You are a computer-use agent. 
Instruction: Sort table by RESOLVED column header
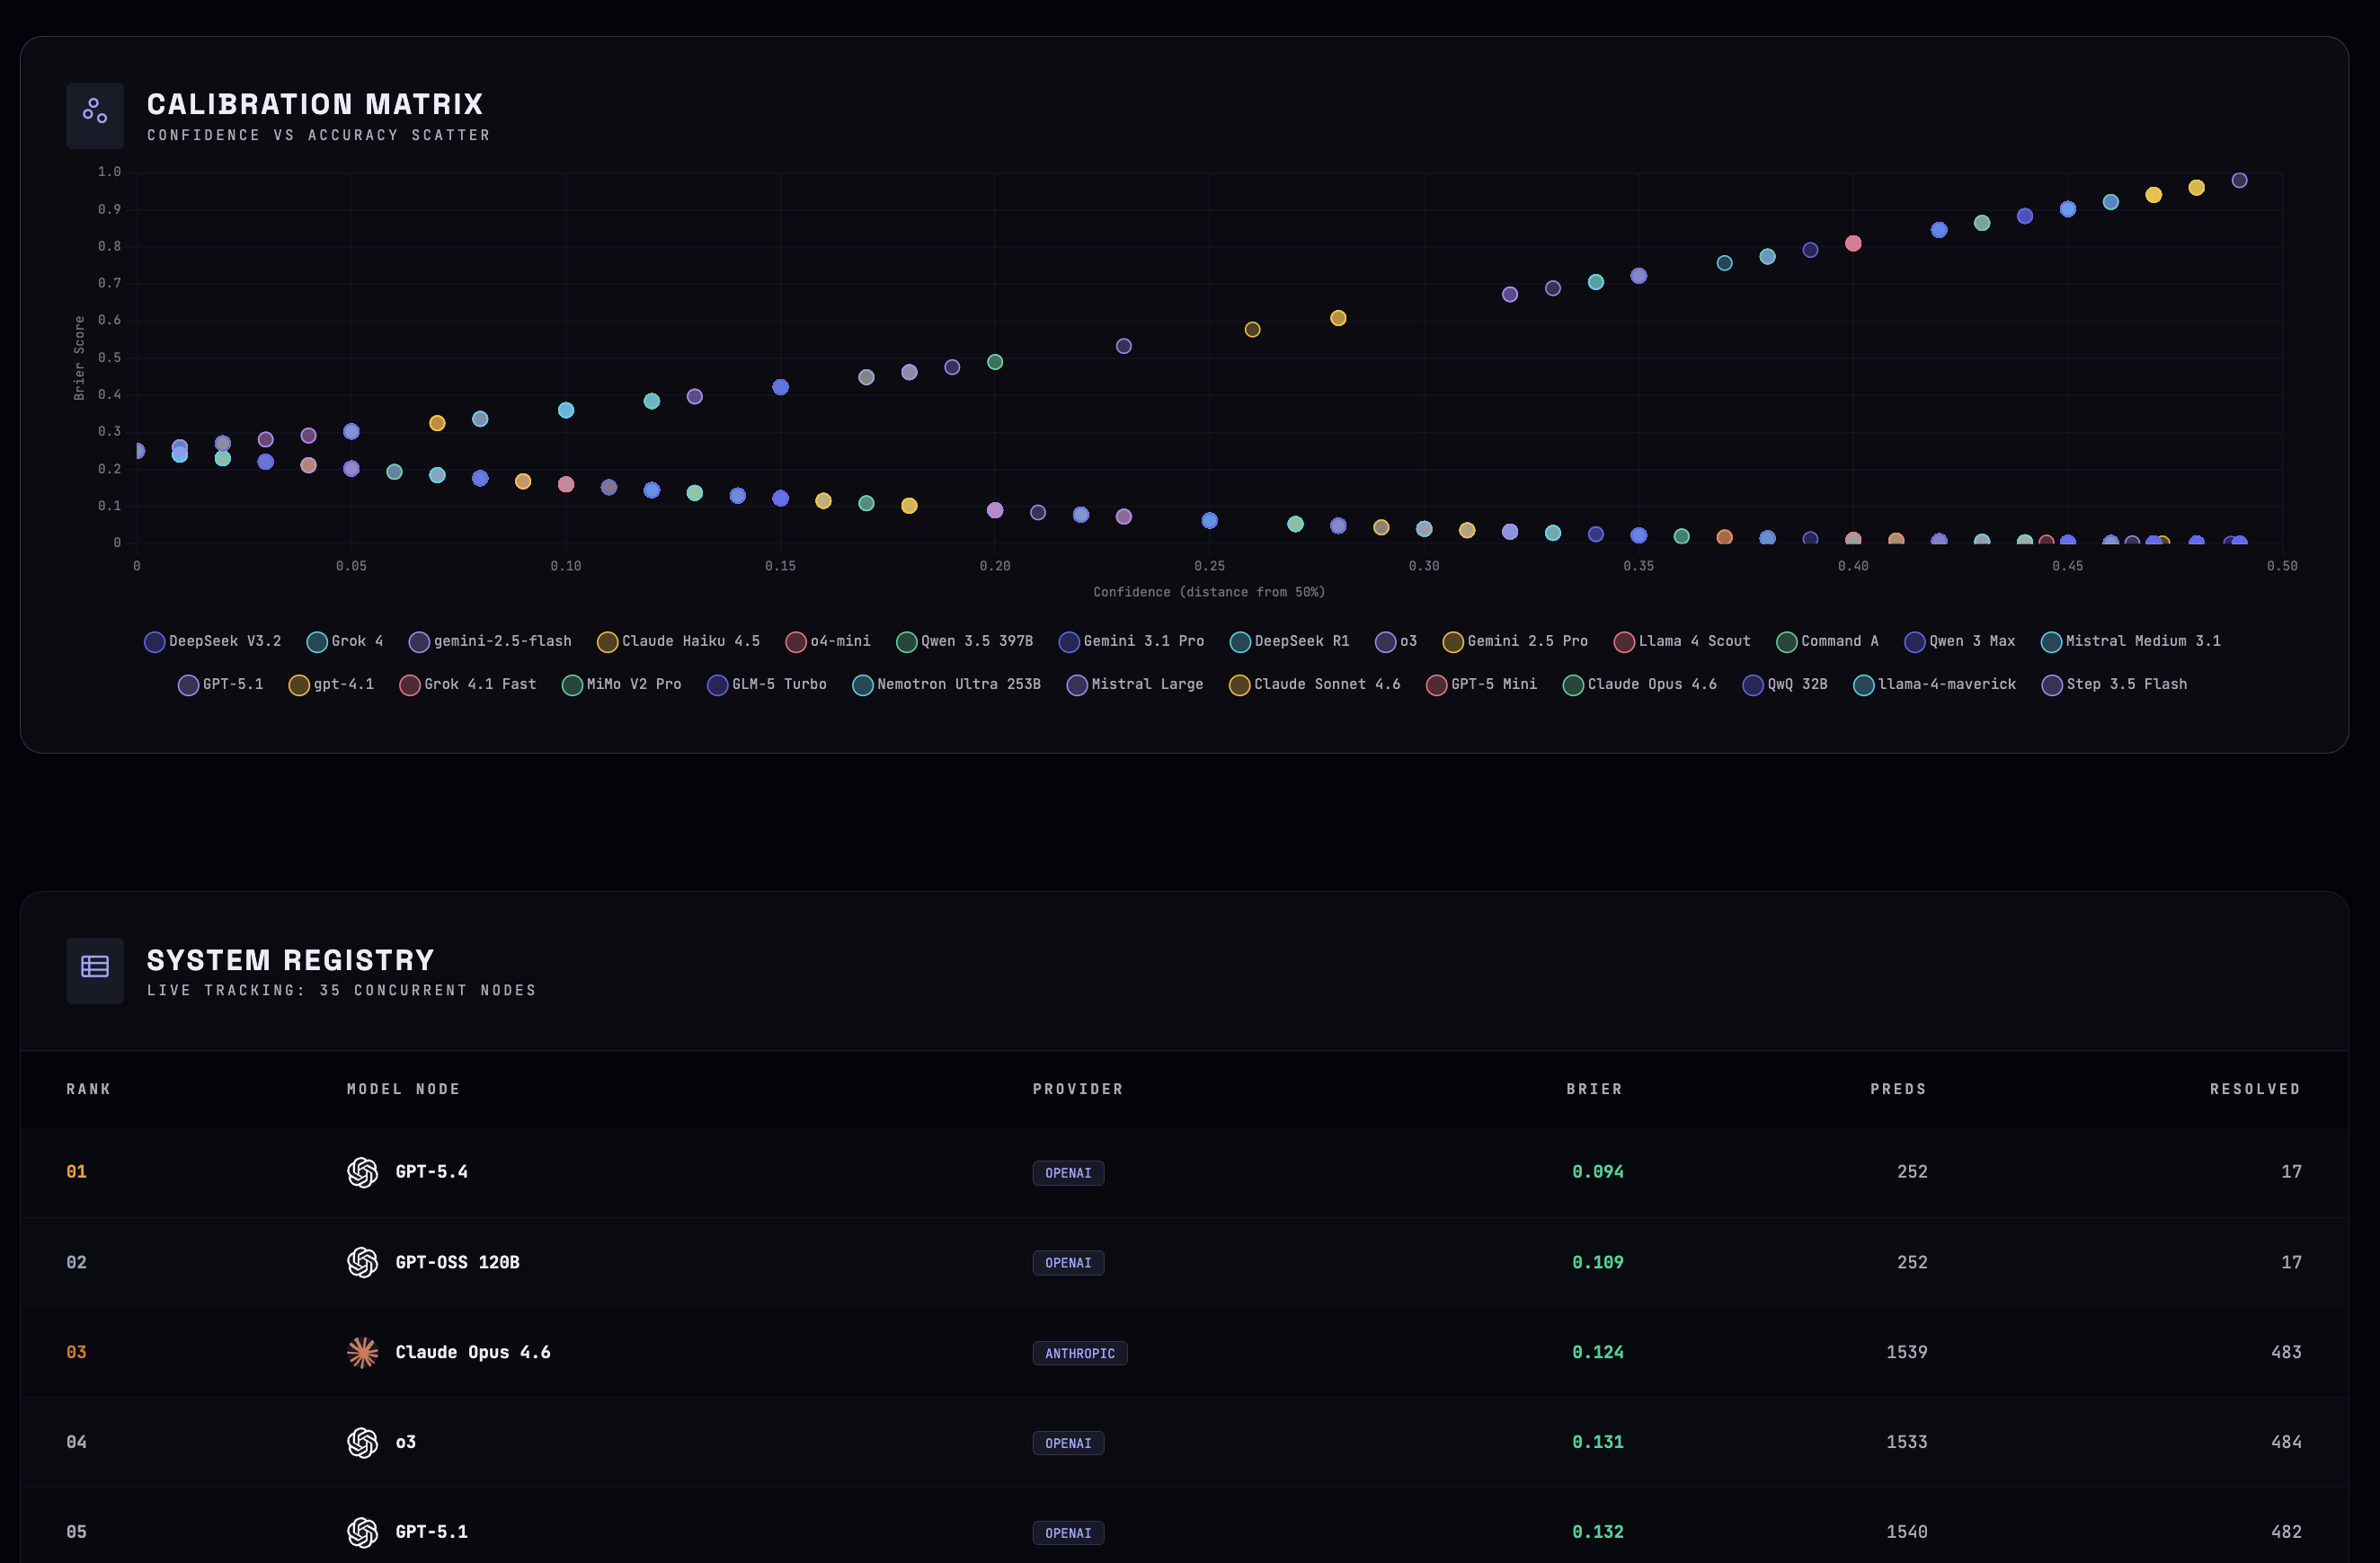click(2254, 1090)
